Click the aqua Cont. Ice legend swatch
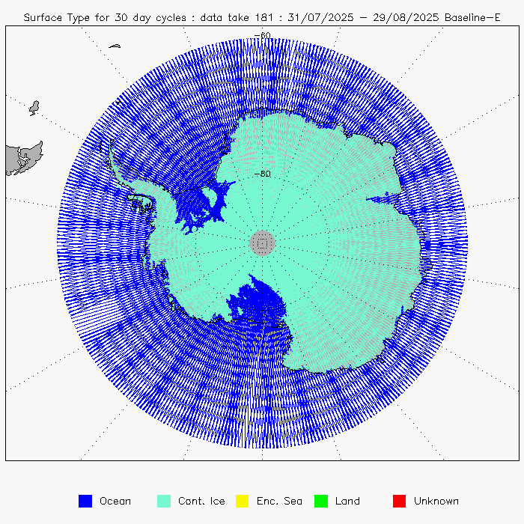Image resolution: width=524 pixels, height=524 pixels. click(x=164, y=501)
